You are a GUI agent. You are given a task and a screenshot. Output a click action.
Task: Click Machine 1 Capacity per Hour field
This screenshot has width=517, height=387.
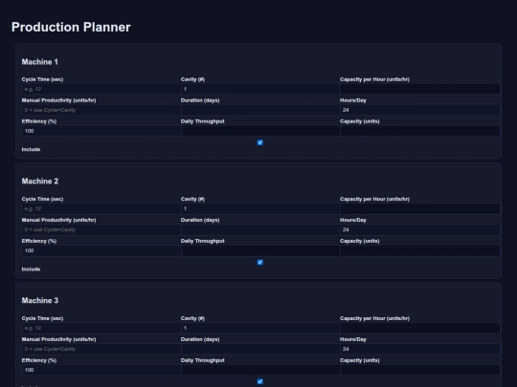point(420,89)
